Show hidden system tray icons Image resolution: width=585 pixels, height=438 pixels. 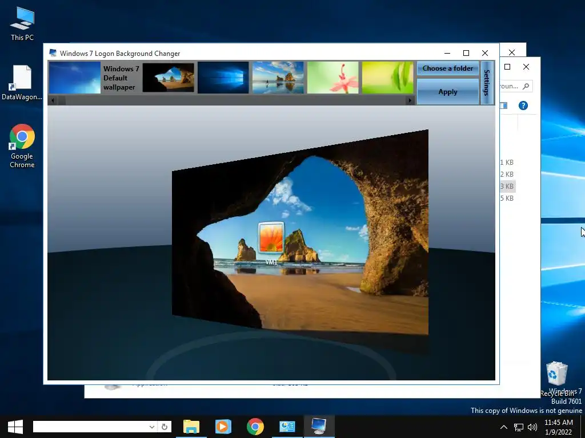point(504,427)
